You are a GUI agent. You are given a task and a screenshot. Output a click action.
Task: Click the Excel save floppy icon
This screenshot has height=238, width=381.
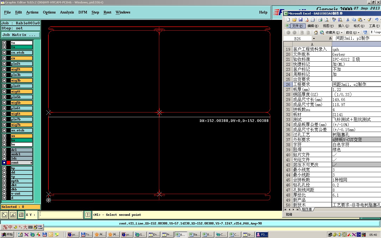pyautogui.click(x=301, y=20)
